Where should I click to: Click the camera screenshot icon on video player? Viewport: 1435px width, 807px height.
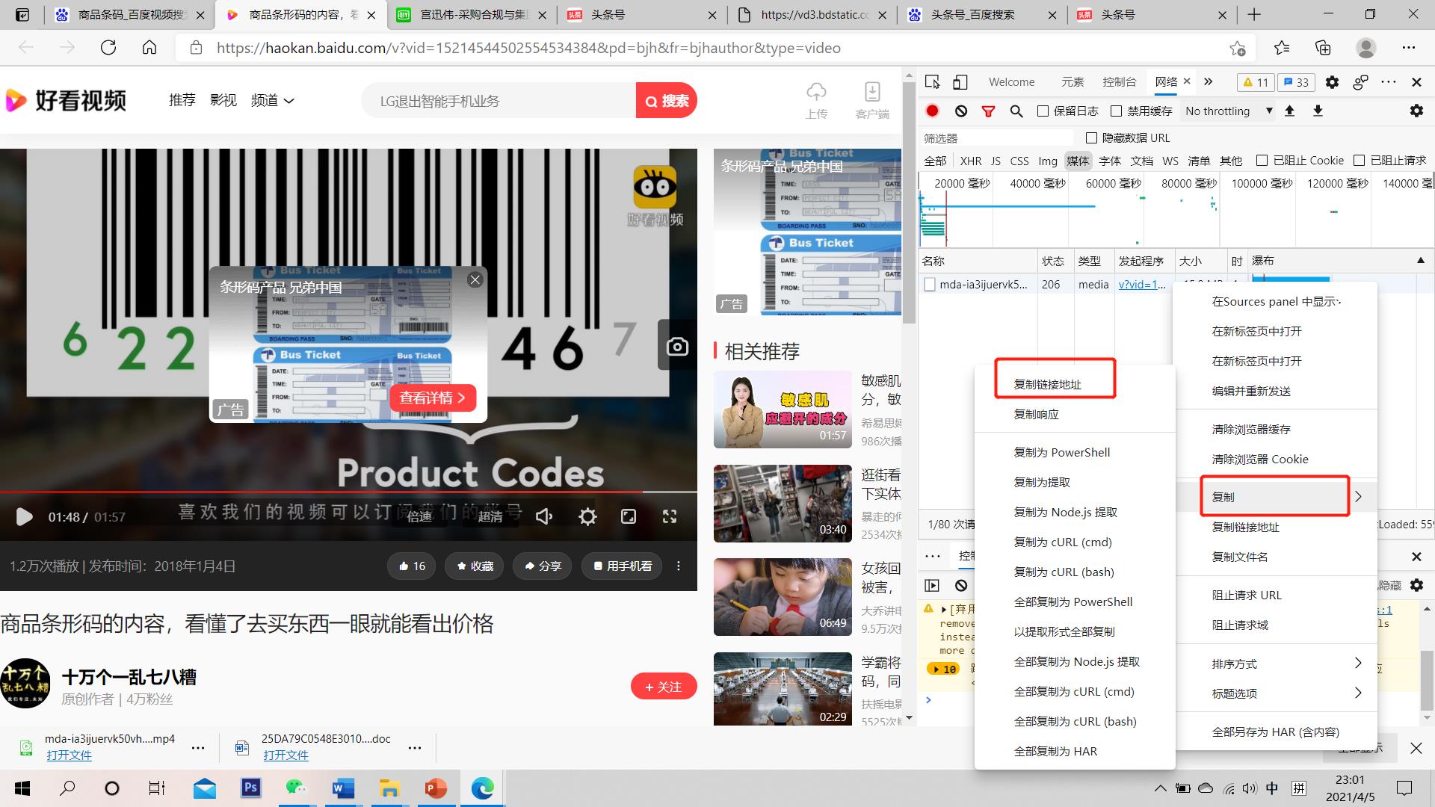(676, 345)
